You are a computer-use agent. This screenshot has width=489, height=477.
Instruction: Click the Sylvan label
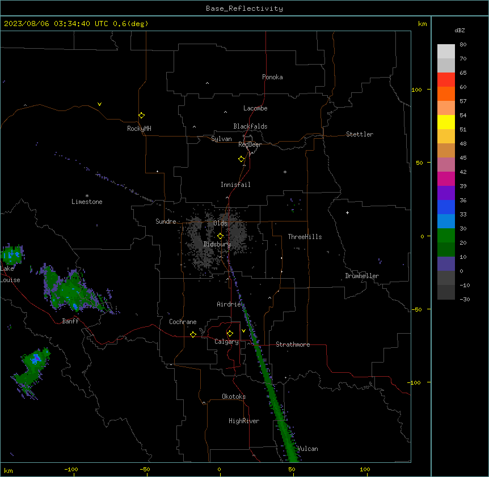(221, 139)
